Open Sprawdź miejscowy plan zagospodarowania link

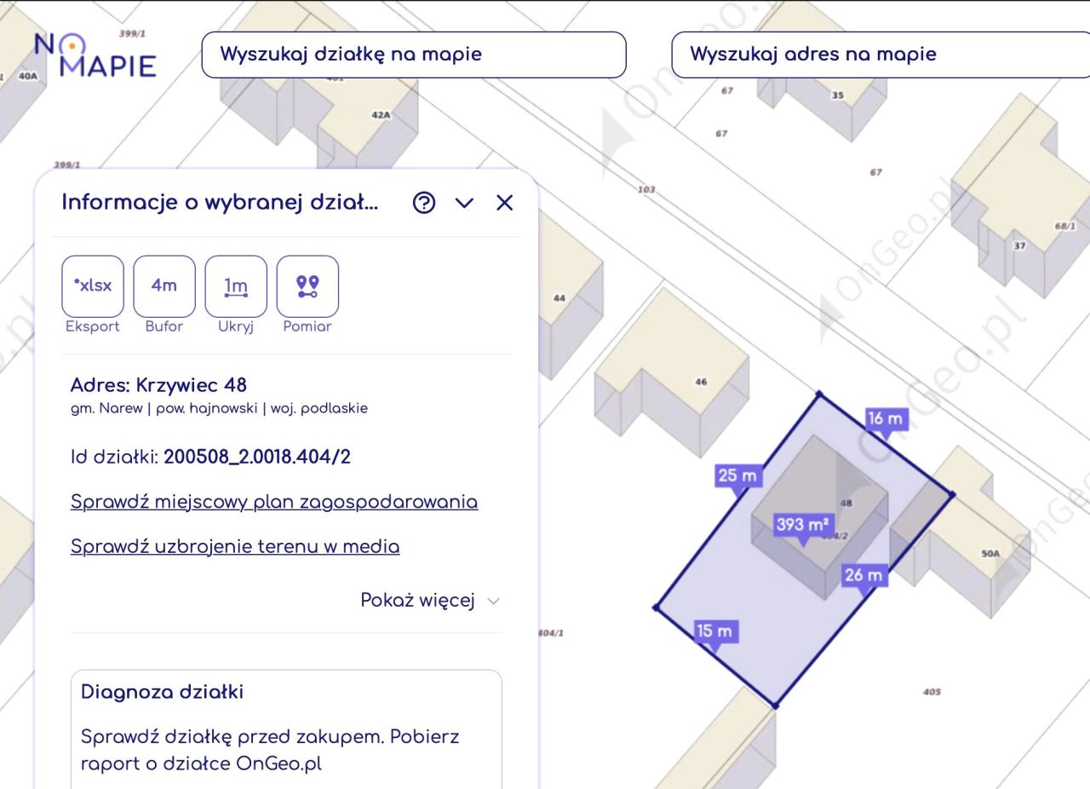tap(274, 503)
